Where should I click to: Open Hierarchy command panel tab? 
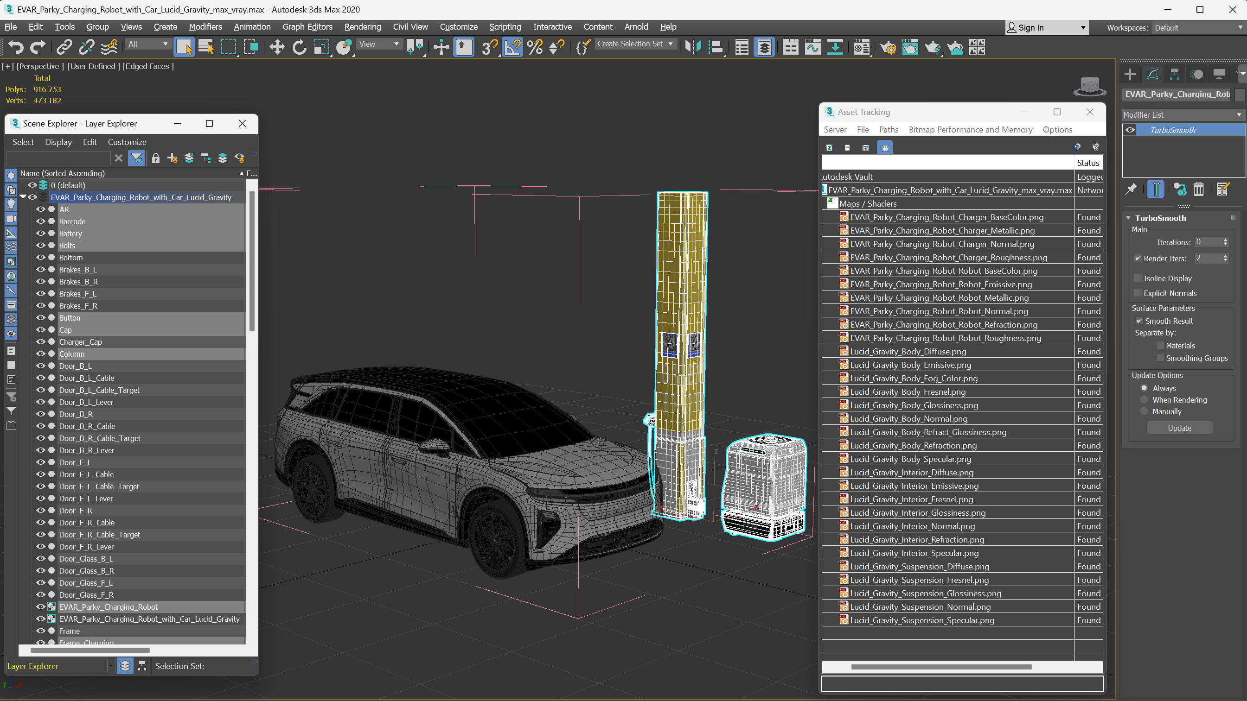(1175, 74)
